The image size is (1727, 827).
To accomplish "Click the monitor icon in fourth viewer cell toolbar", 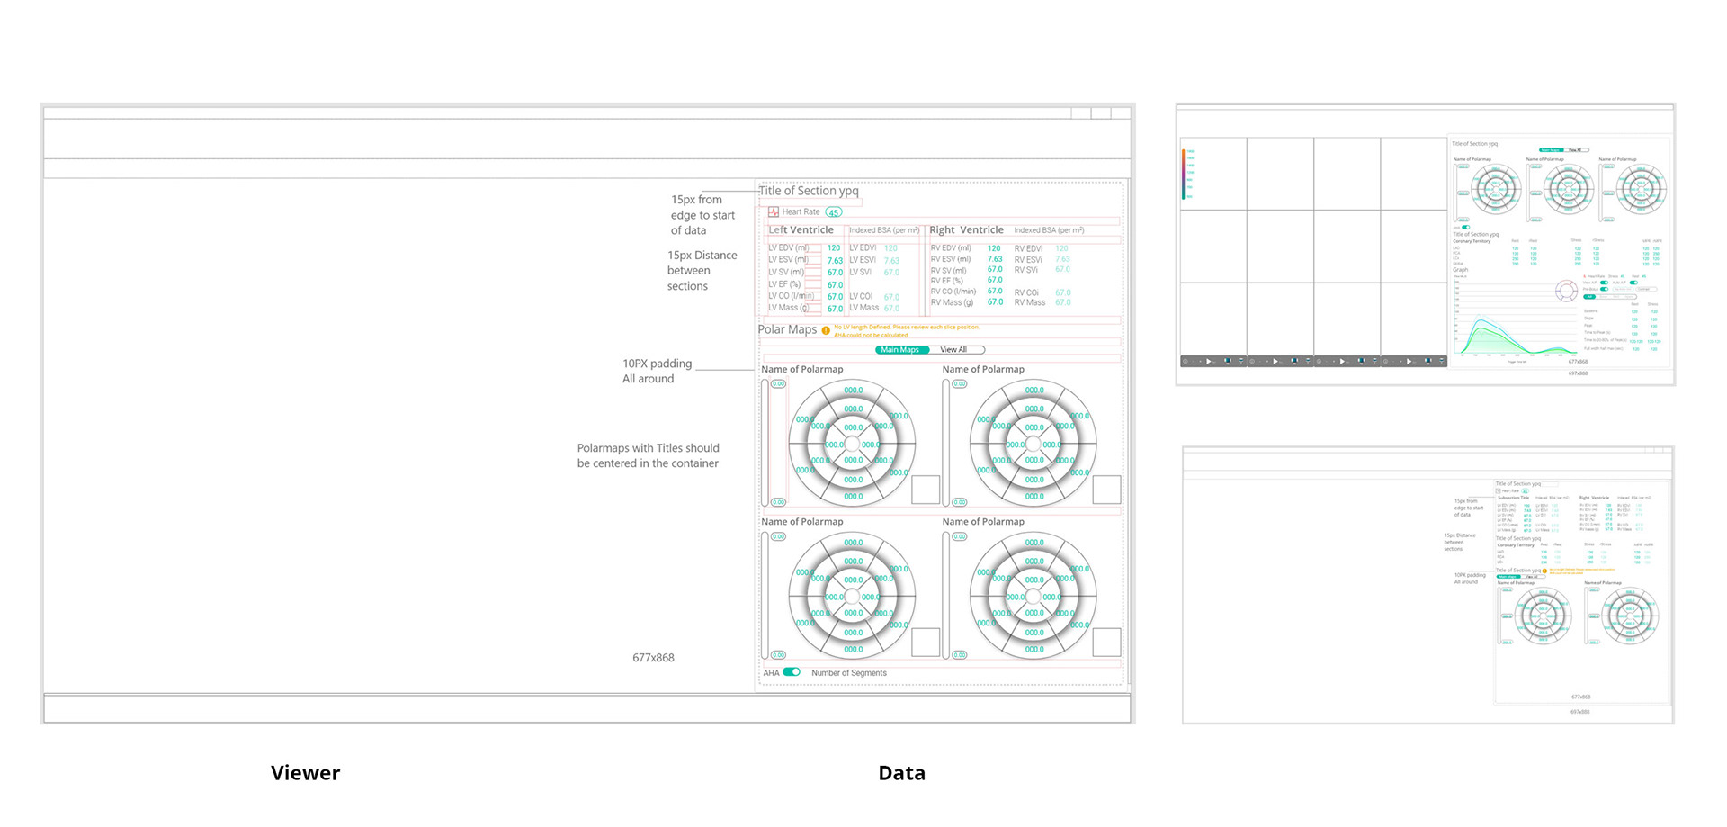I will pos(1428,361).
